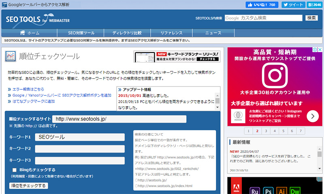Click the sharecoto logo in ad
The height and width of the screenshot is (194, 324).
[238, 116]
